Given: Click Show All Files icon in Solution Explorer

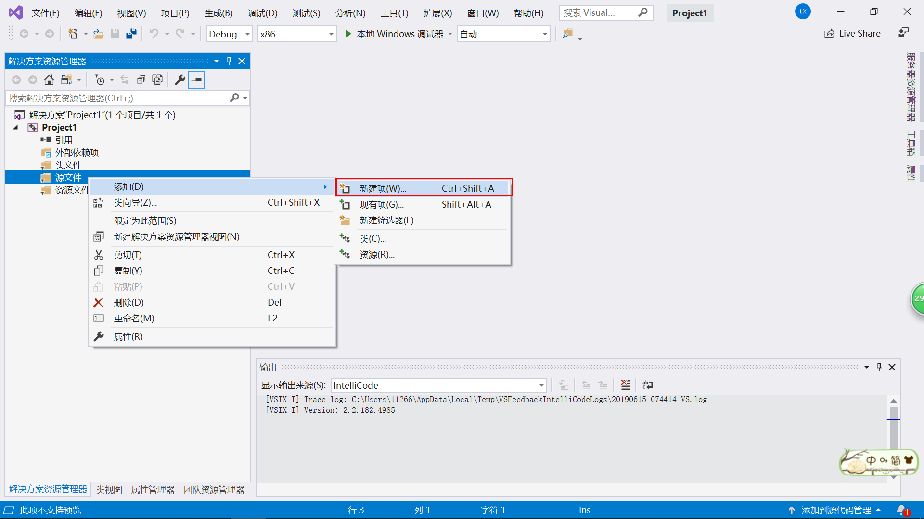Looking at the screenshot, I should pyautogui.click(x=157, y=80).
